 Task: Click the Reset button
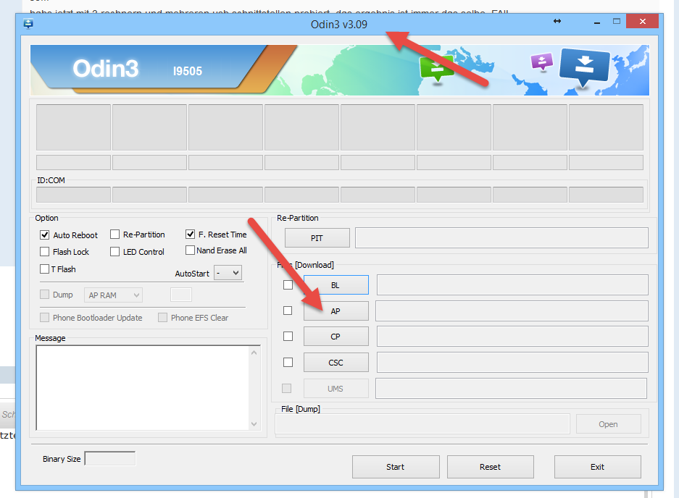pyautogui.click(x=490, y=467)
